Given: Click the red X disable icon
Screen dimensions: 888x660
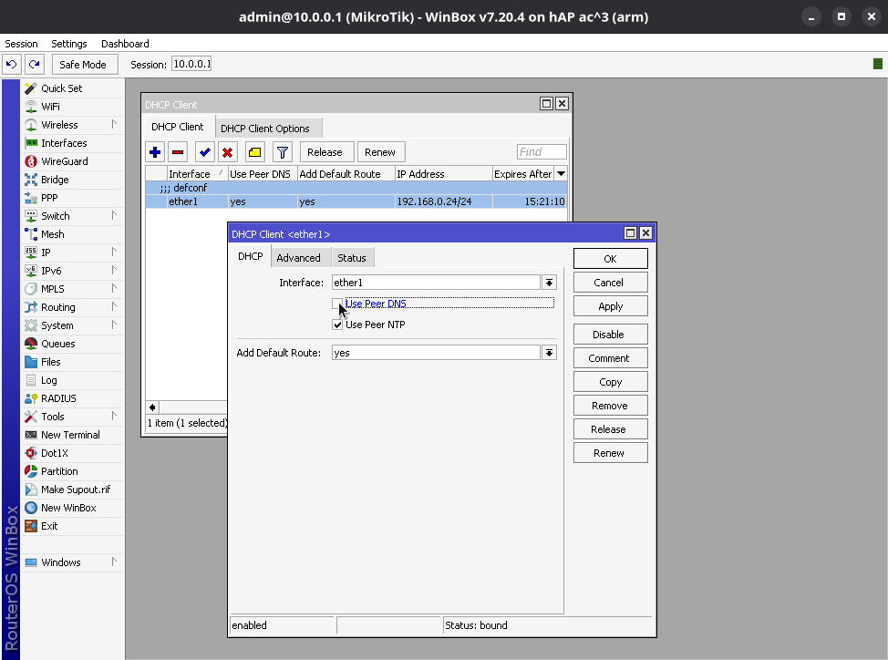Looking at the screenshot, I should pyautogui.click(x=228, y=152).
